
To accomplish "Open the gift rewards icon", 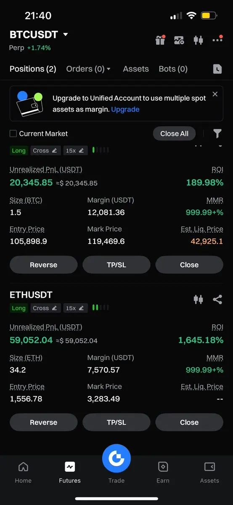I will [160, 40].
